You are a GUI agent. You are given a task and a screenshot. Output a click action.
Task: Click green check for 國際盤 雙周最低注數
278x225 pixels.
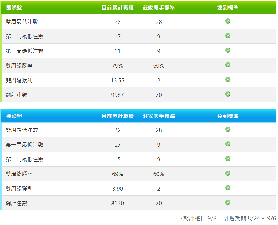[228, 21]
